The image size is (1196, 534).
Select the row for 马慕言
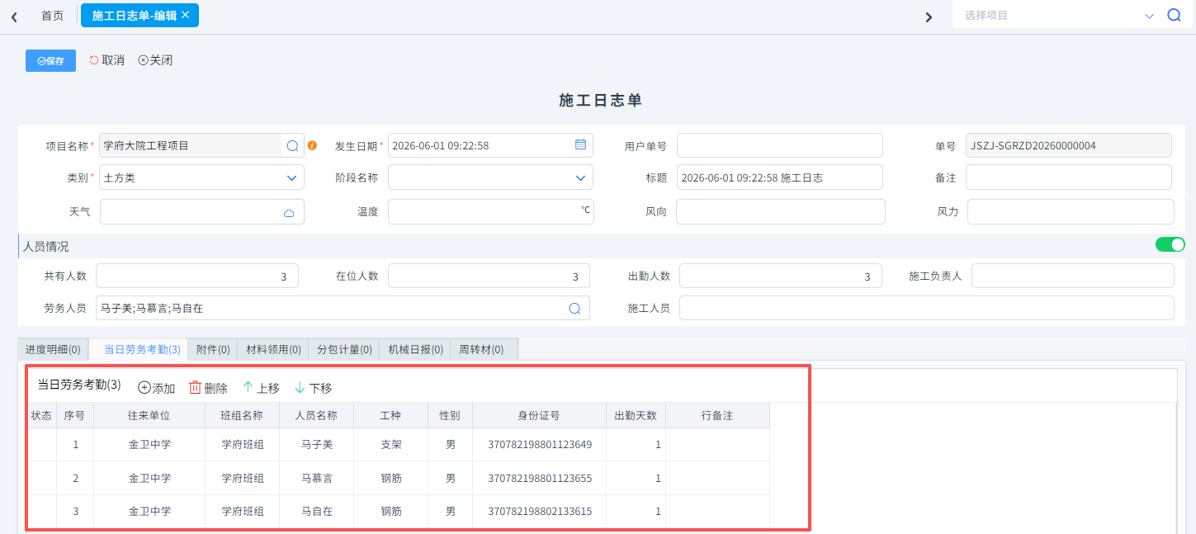(399, 479)
